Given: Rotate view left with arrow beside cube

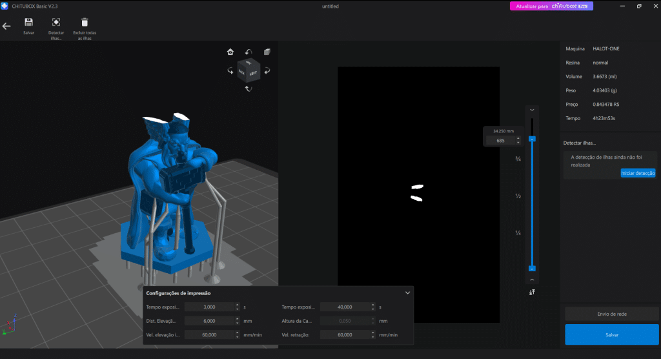Looking at the screenshot, I should click(230, 71).
